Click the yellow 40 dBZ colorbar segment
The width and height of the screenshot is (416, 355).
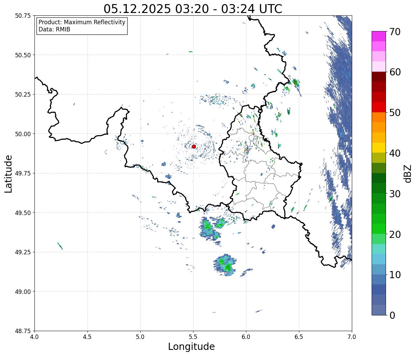pyautogui.click(x=379, y=147)
